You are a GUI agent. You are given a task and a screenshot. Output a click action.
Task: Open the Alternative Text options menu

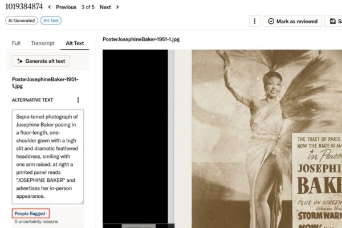click(x=78, y=100)
